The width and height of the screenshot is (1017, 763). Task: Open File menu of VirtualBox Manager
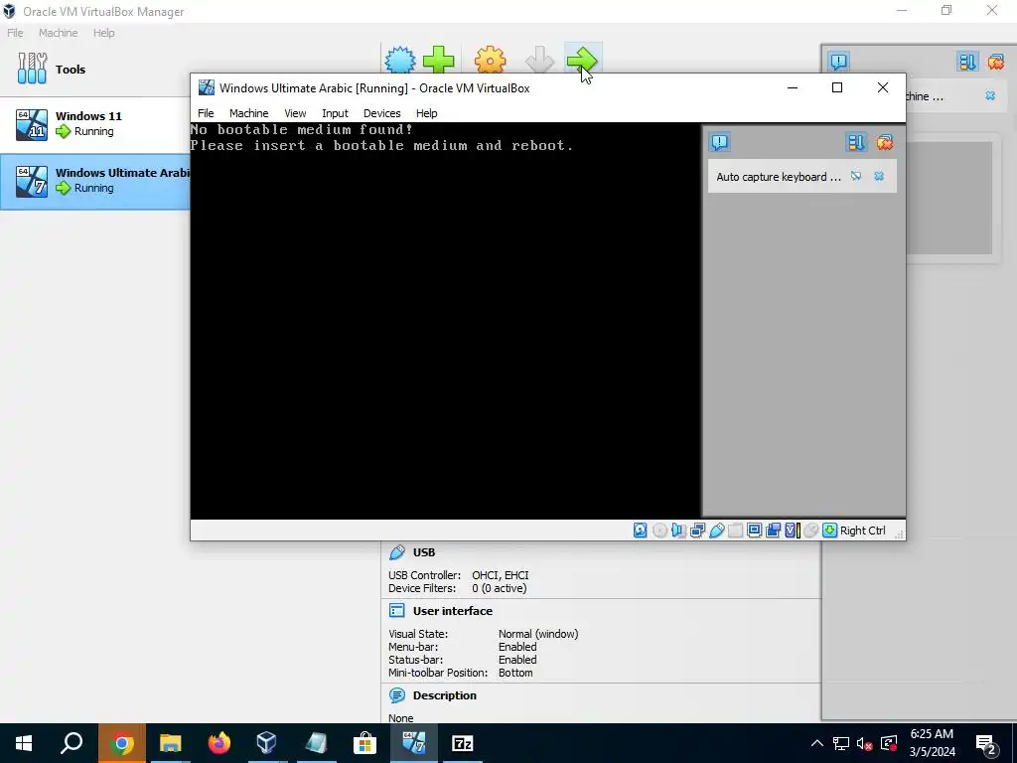click(x=15, y=33)
